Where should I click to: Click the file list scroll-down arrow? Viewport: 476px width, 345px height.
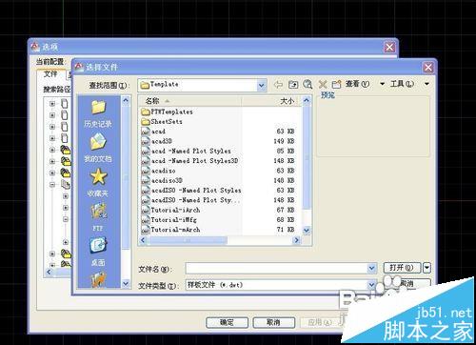pos(307,231)
